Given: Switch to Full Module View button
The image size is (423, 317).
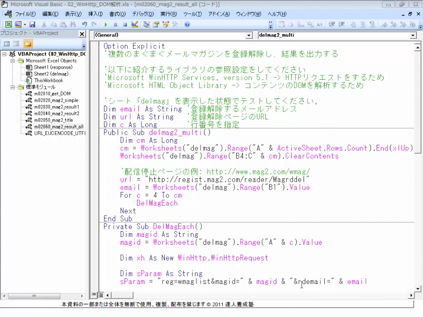Looking at the screenshot, I should [x=100, y=295].
